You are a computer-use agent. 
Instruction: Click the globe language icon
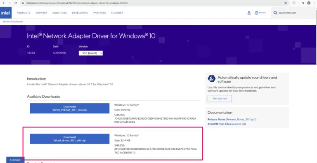click(x=256, y=13)
